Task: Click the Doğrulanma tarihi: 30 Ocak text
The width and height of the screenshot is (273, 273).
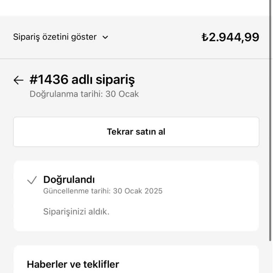Action: 84,94
